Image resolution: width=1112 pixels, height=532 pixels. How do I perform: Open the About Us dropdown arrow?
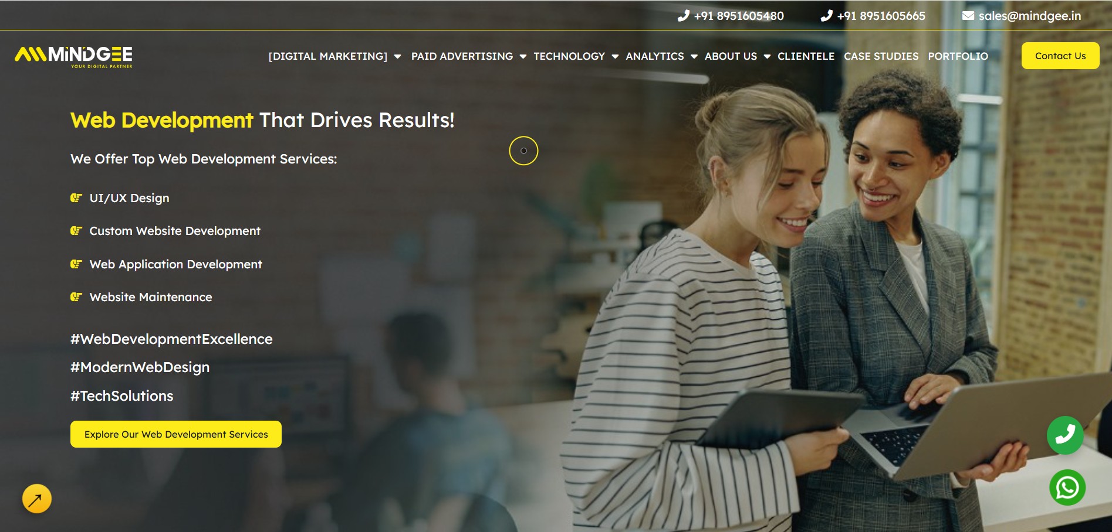[x=767, y=56]
